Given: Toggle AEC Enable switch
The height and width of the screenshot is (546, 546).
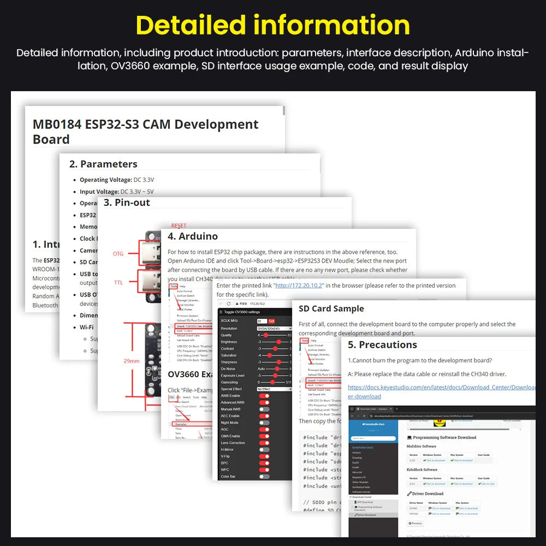Looking at the screenshot, I should [x=264, y=416].
